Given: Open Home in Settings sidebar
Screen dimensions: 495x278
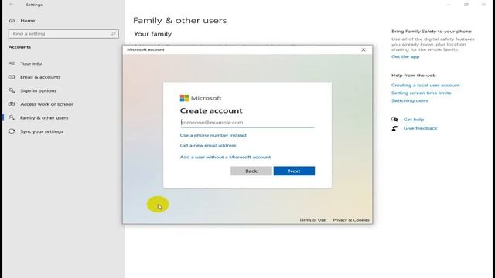Looking at the screenshot, I should coord(28,21).
